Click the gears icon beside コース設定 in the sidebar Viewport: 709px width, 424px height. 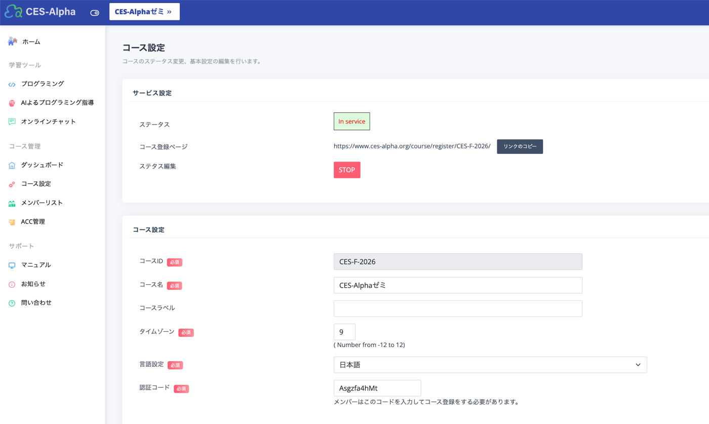pyautogui.click(x=12, y=184)
